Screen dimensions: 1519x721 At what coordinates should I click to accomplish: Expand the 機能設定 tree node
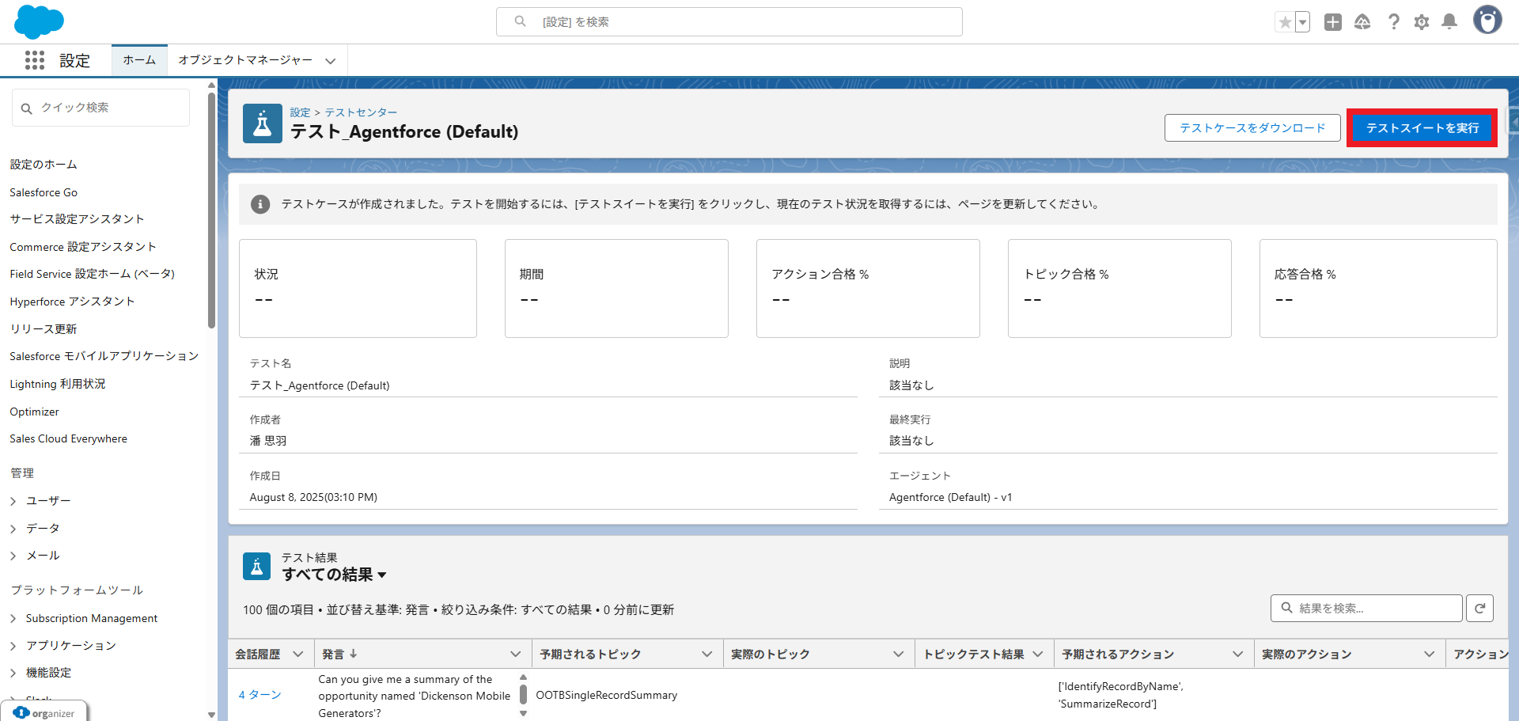[13, 673]
